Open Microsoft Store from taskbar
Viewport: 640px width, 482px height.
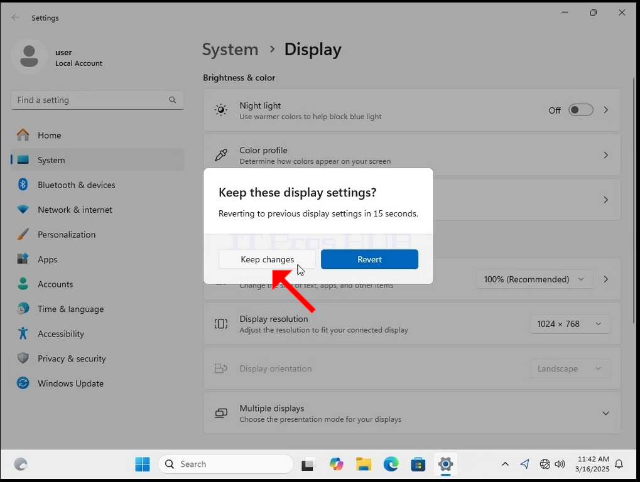(x=418, y=464)
